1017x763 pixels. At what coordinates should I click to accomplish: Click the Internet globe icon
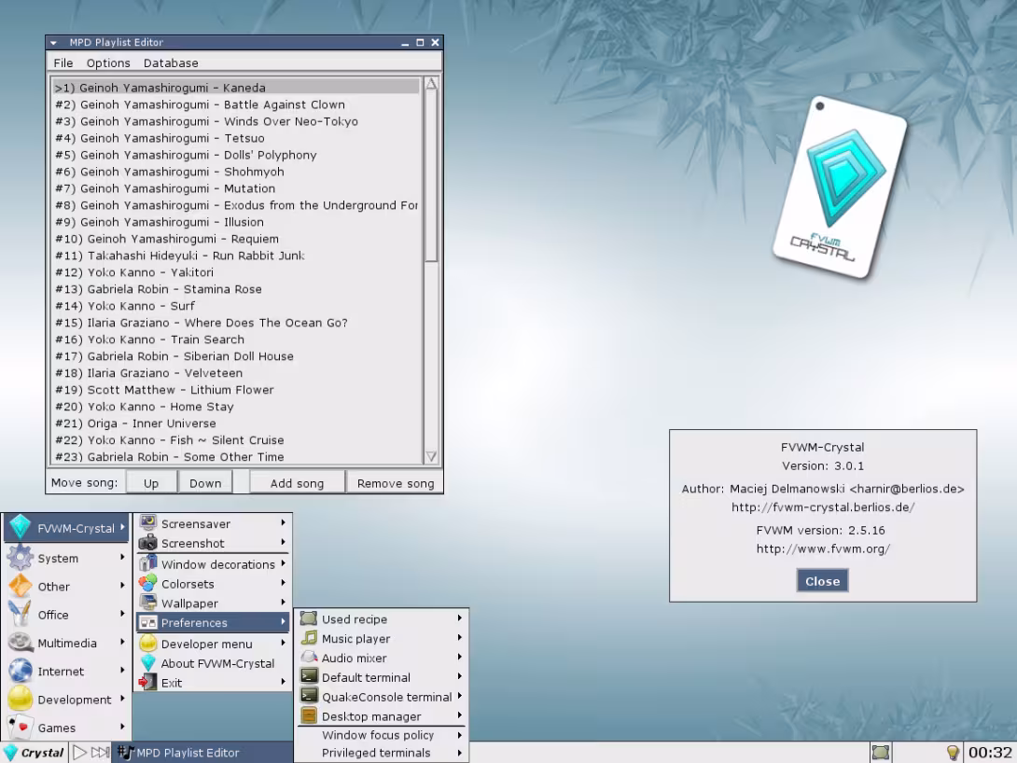coord(21,671)
